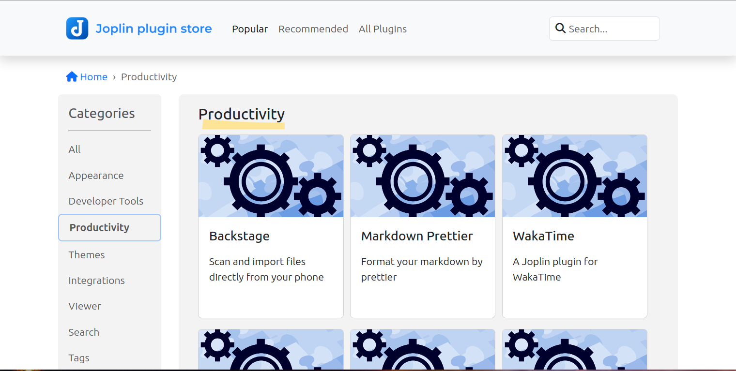Select the Viewer category
This screenshot has height=371, width=736.
pyautogui.click(x=85, y=306)
